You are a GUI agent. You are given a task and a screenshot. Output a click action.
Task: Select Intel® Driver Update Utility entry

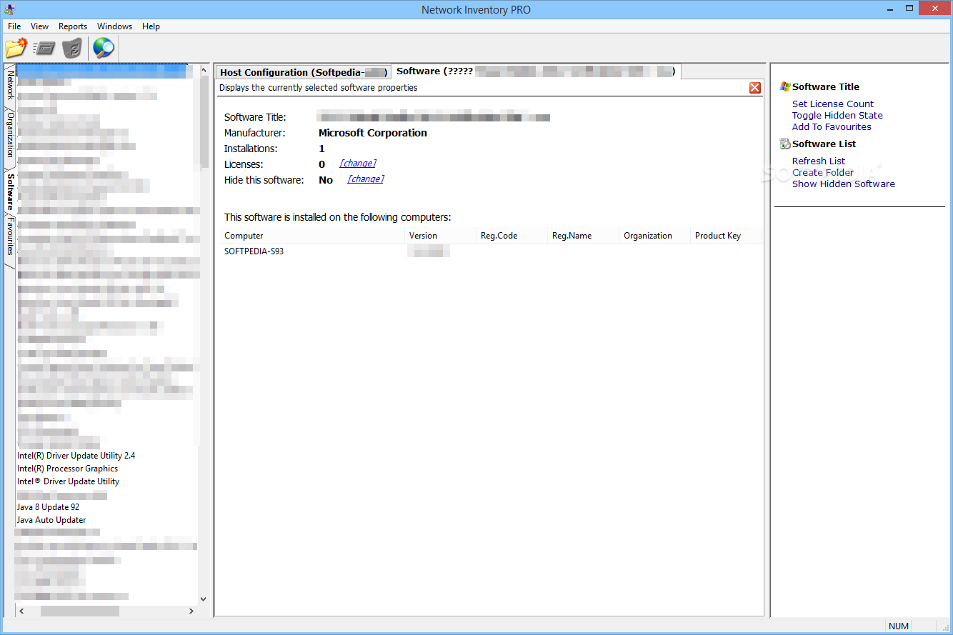(x=68, y=481)
